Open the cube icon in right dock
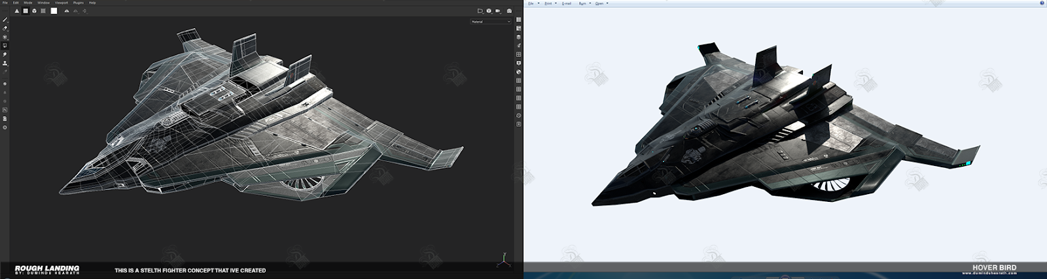 click(x=518, y=37)
